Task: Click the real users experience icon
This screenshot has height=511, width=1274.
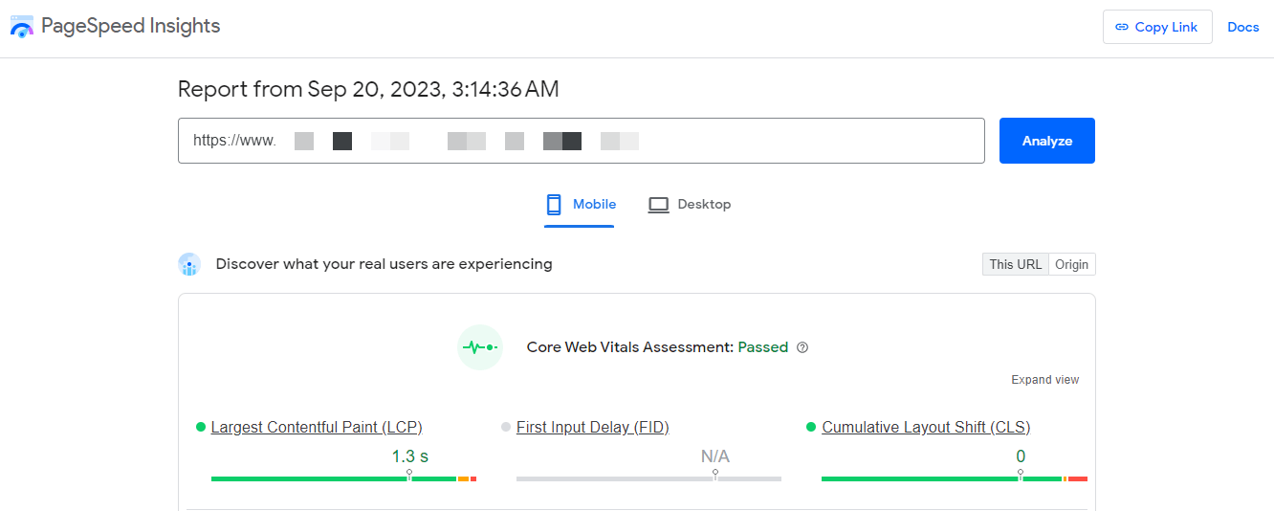Action: pos(189,264)
